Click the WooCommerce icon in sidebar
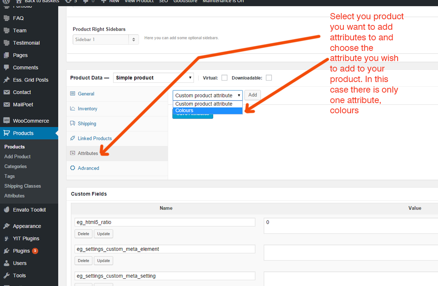The image size is (438, 286). point(6,121)
